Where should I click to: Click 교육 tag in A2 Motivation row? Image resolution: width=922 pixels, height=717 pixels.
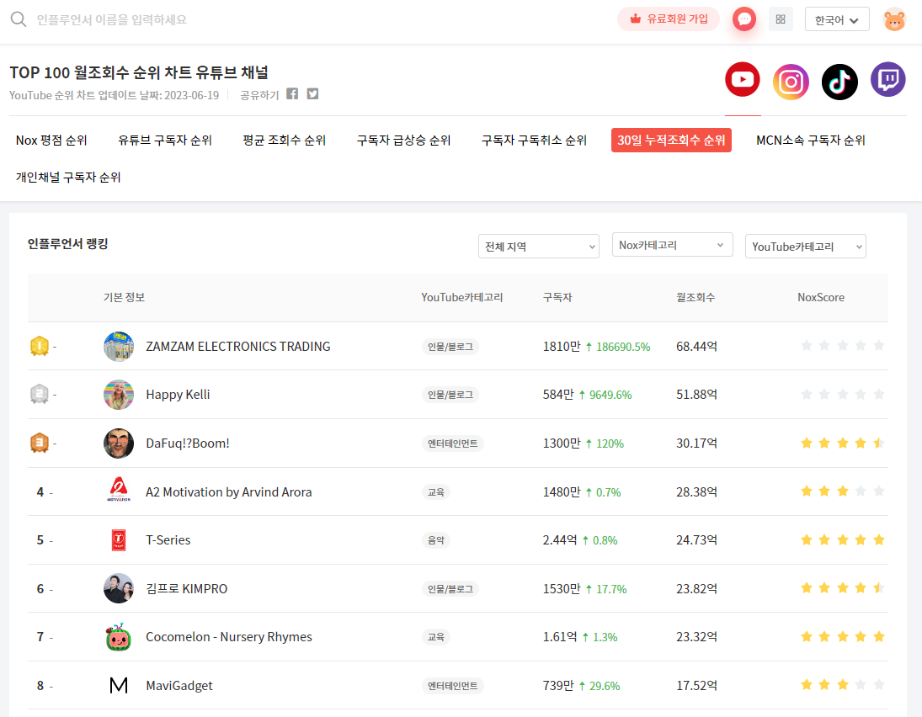point(435,492)
